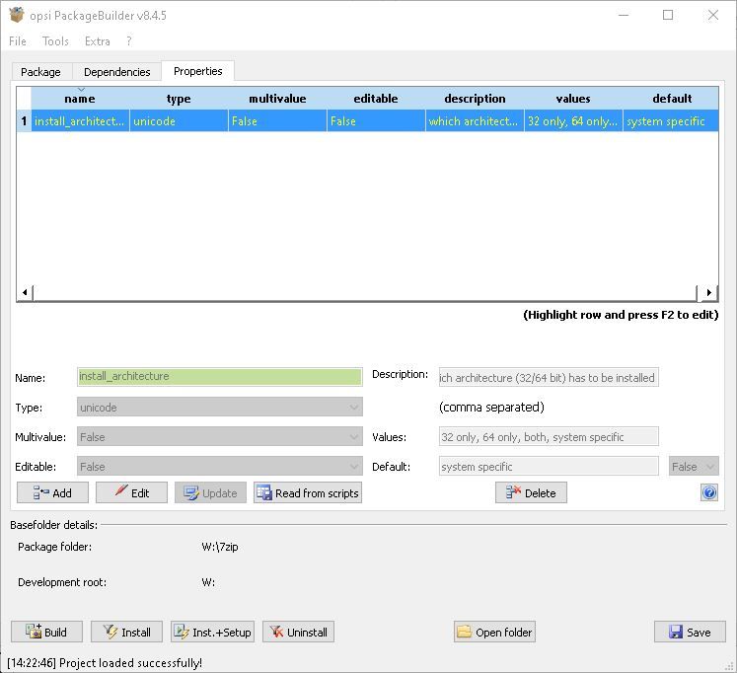737x673 pixels.
Task: Click the Add property button
Action: tap(52, 492)
